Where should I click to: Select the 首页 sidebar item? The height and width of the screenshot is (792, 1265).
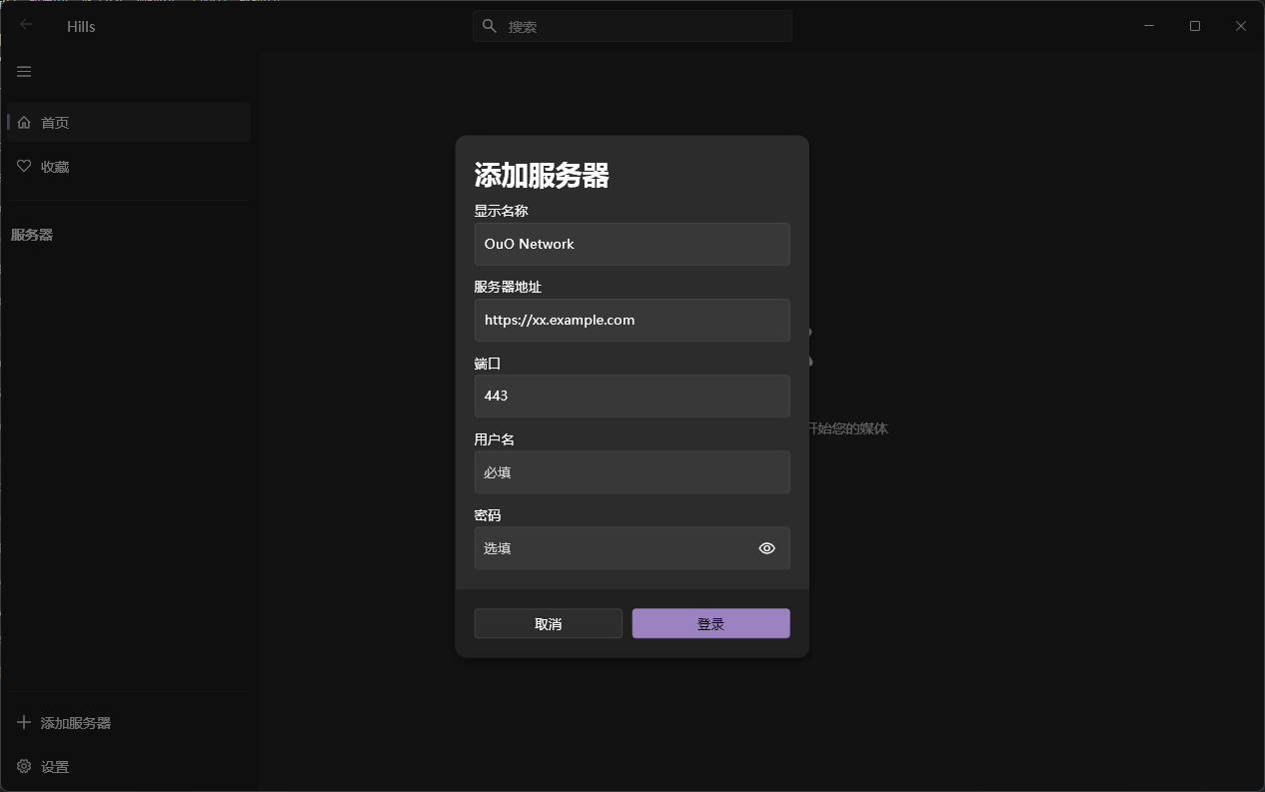[128, 122]
